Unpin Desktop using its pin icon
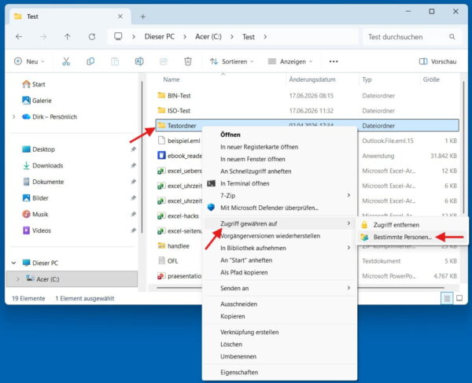The height and width of the screenshot is (383, 472). pos(134,149)
